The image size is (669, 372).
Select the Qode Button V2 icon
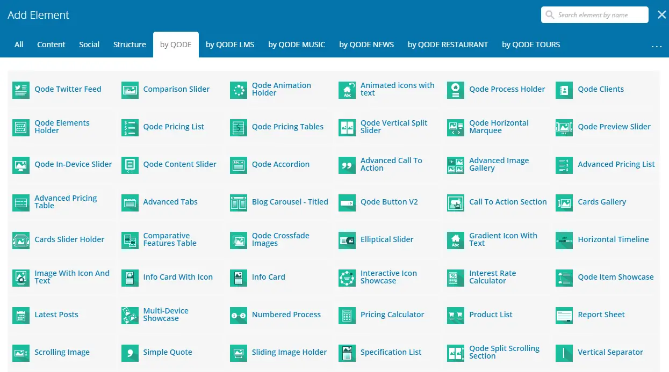347,202
